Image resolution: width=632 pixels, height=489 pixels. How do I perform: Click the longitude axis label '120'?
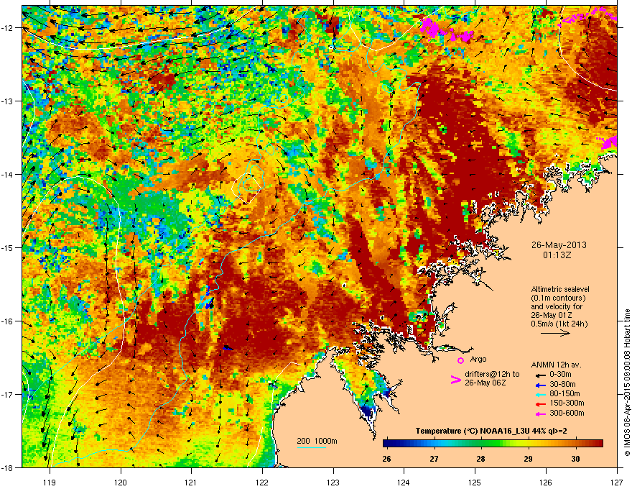point(121,482)
